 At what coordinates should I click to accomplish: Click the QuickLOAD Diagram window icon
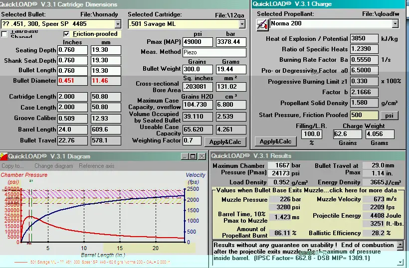coord(3,156)
